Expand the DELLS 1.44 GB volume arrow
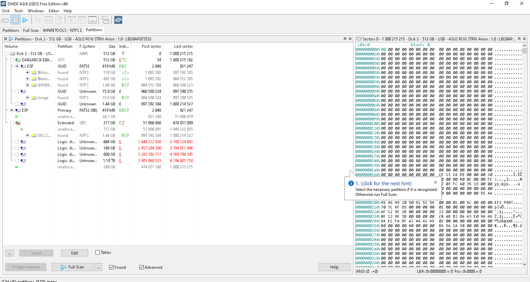The image size is (530, 282). 27,136
